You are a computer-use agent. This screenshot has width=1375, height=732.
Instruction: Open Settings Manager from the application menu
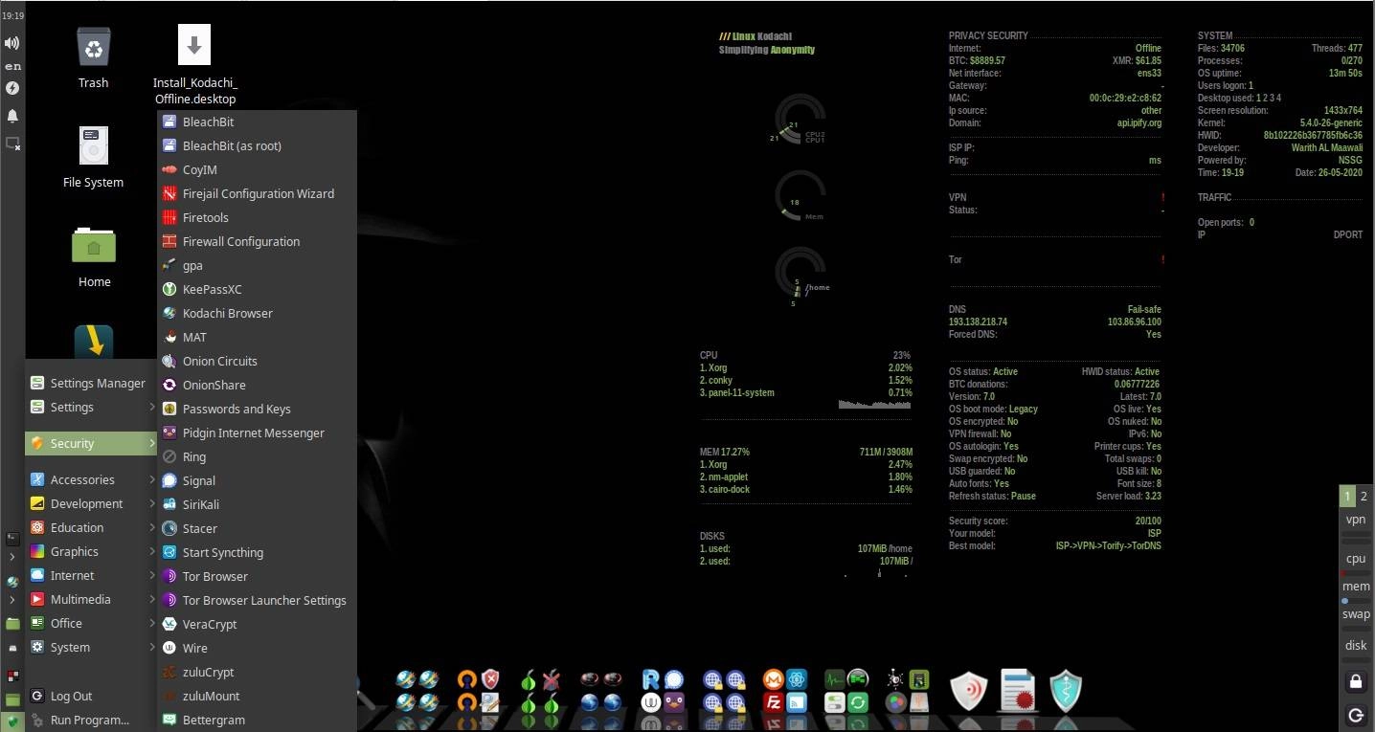pyautogui.click(x=91, y=384)
